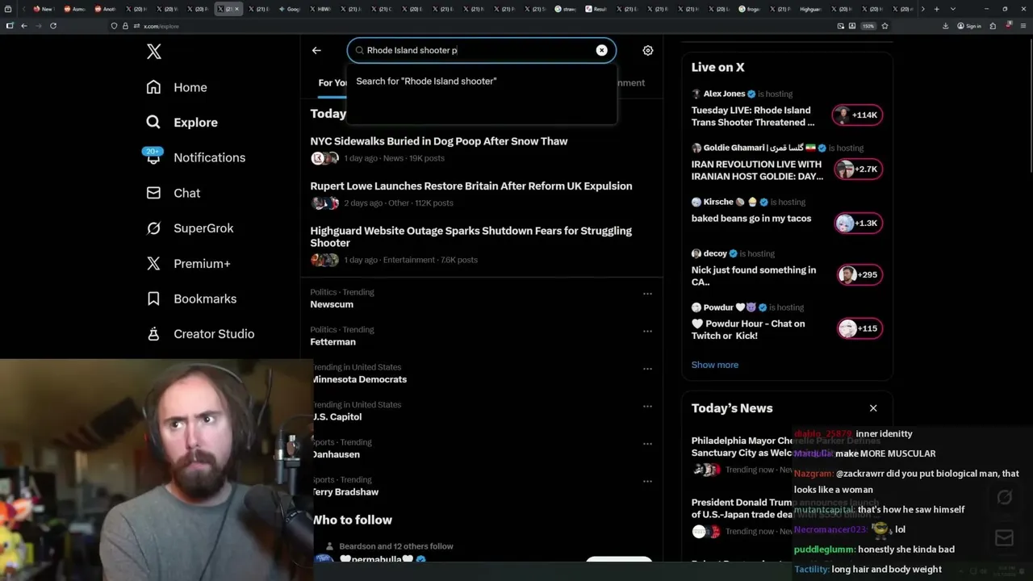
Task: Go back using the arrow beside search
Action: pos(316,50)
